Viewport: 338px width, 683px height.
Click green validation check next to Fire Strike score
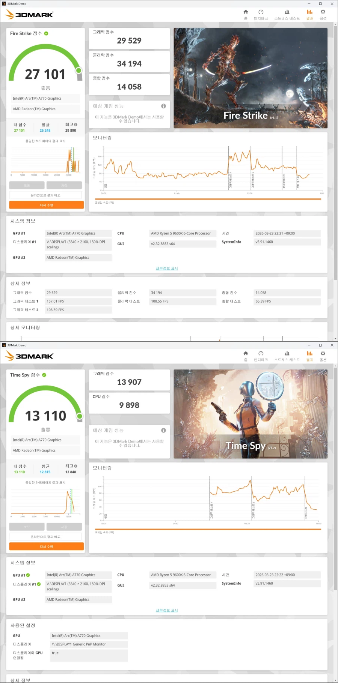click(46, 33)
